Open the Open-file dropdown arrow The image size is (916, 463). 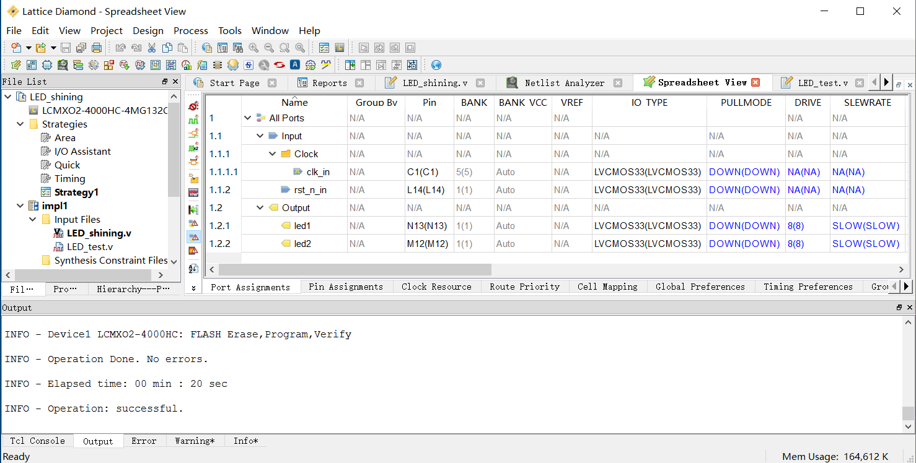[x=53, y=48]
